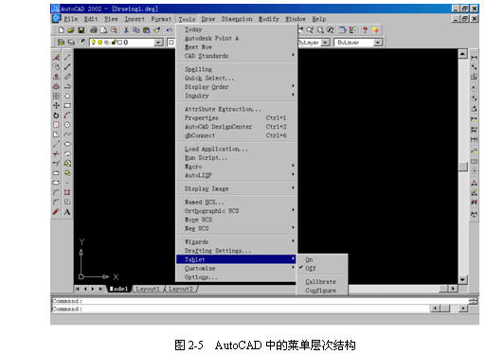486x354 pixels.
Task: Click the Open folder icon in toolbar
Action: [x=71, y=30]
